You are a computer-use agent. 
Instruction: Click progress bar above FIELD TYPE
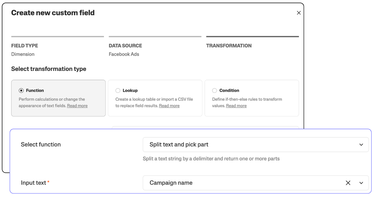(x=58, y=37)
